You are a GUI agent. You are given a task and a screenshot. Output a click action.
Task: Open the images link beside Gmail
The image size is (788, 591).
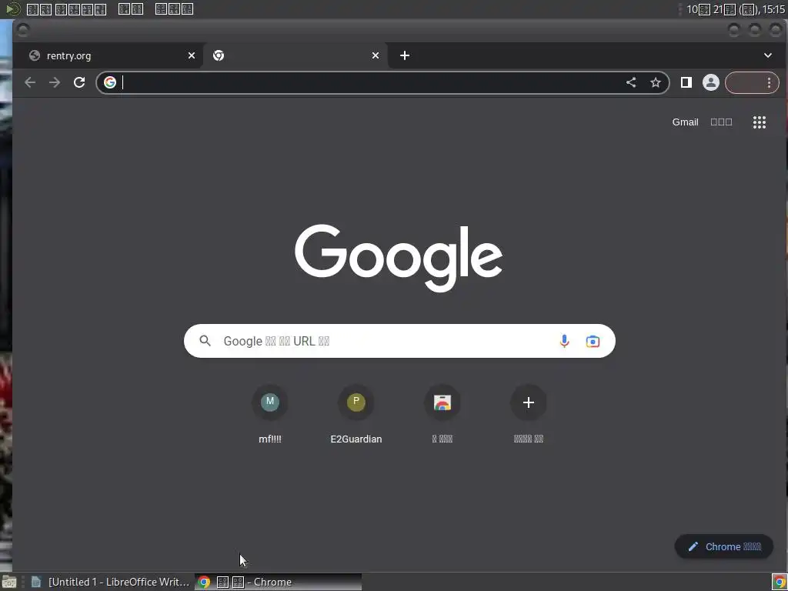721,122
